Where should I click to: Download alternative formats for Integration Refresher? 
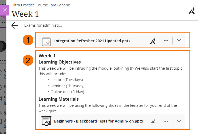[x=153, y=41]
